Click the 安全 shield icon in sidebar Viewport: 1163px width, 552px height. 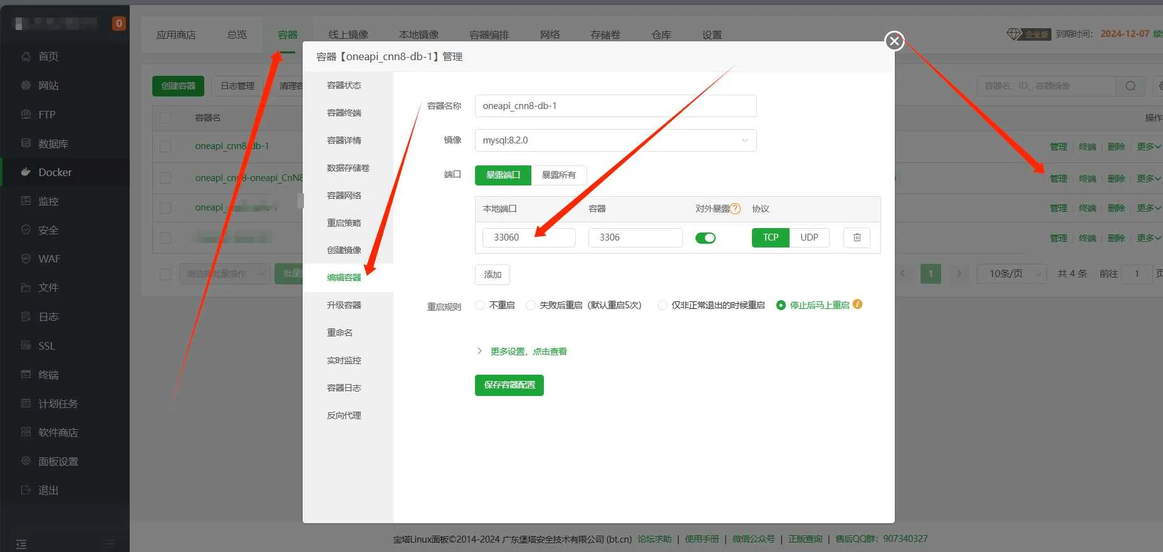26,230
